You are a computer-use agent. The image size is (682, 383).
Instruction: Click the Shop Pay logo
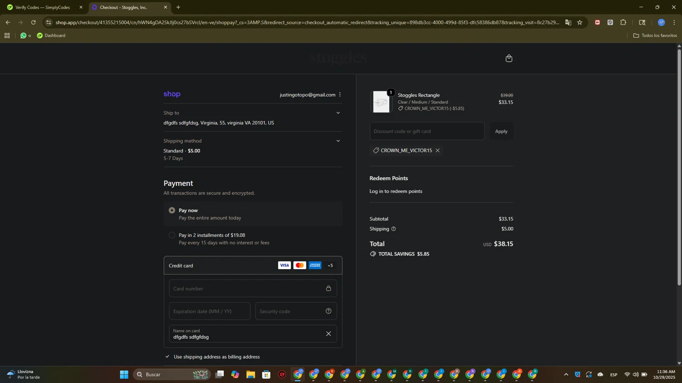coord(172,94)
